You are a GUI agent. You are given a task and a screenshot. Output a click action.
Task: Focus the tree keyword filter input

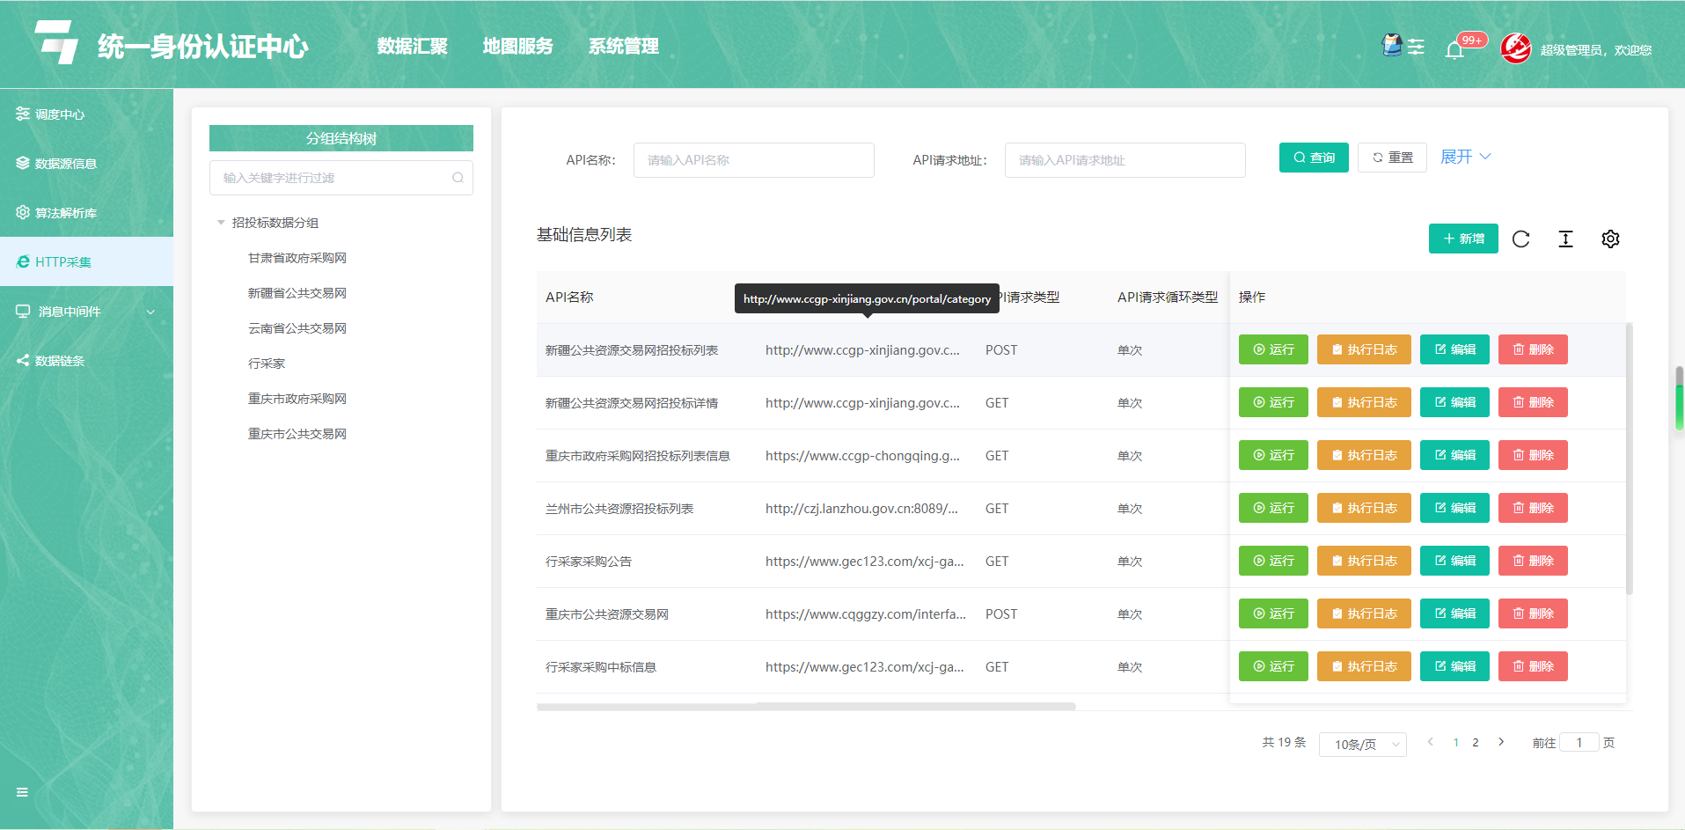click(x=341, y=178)
